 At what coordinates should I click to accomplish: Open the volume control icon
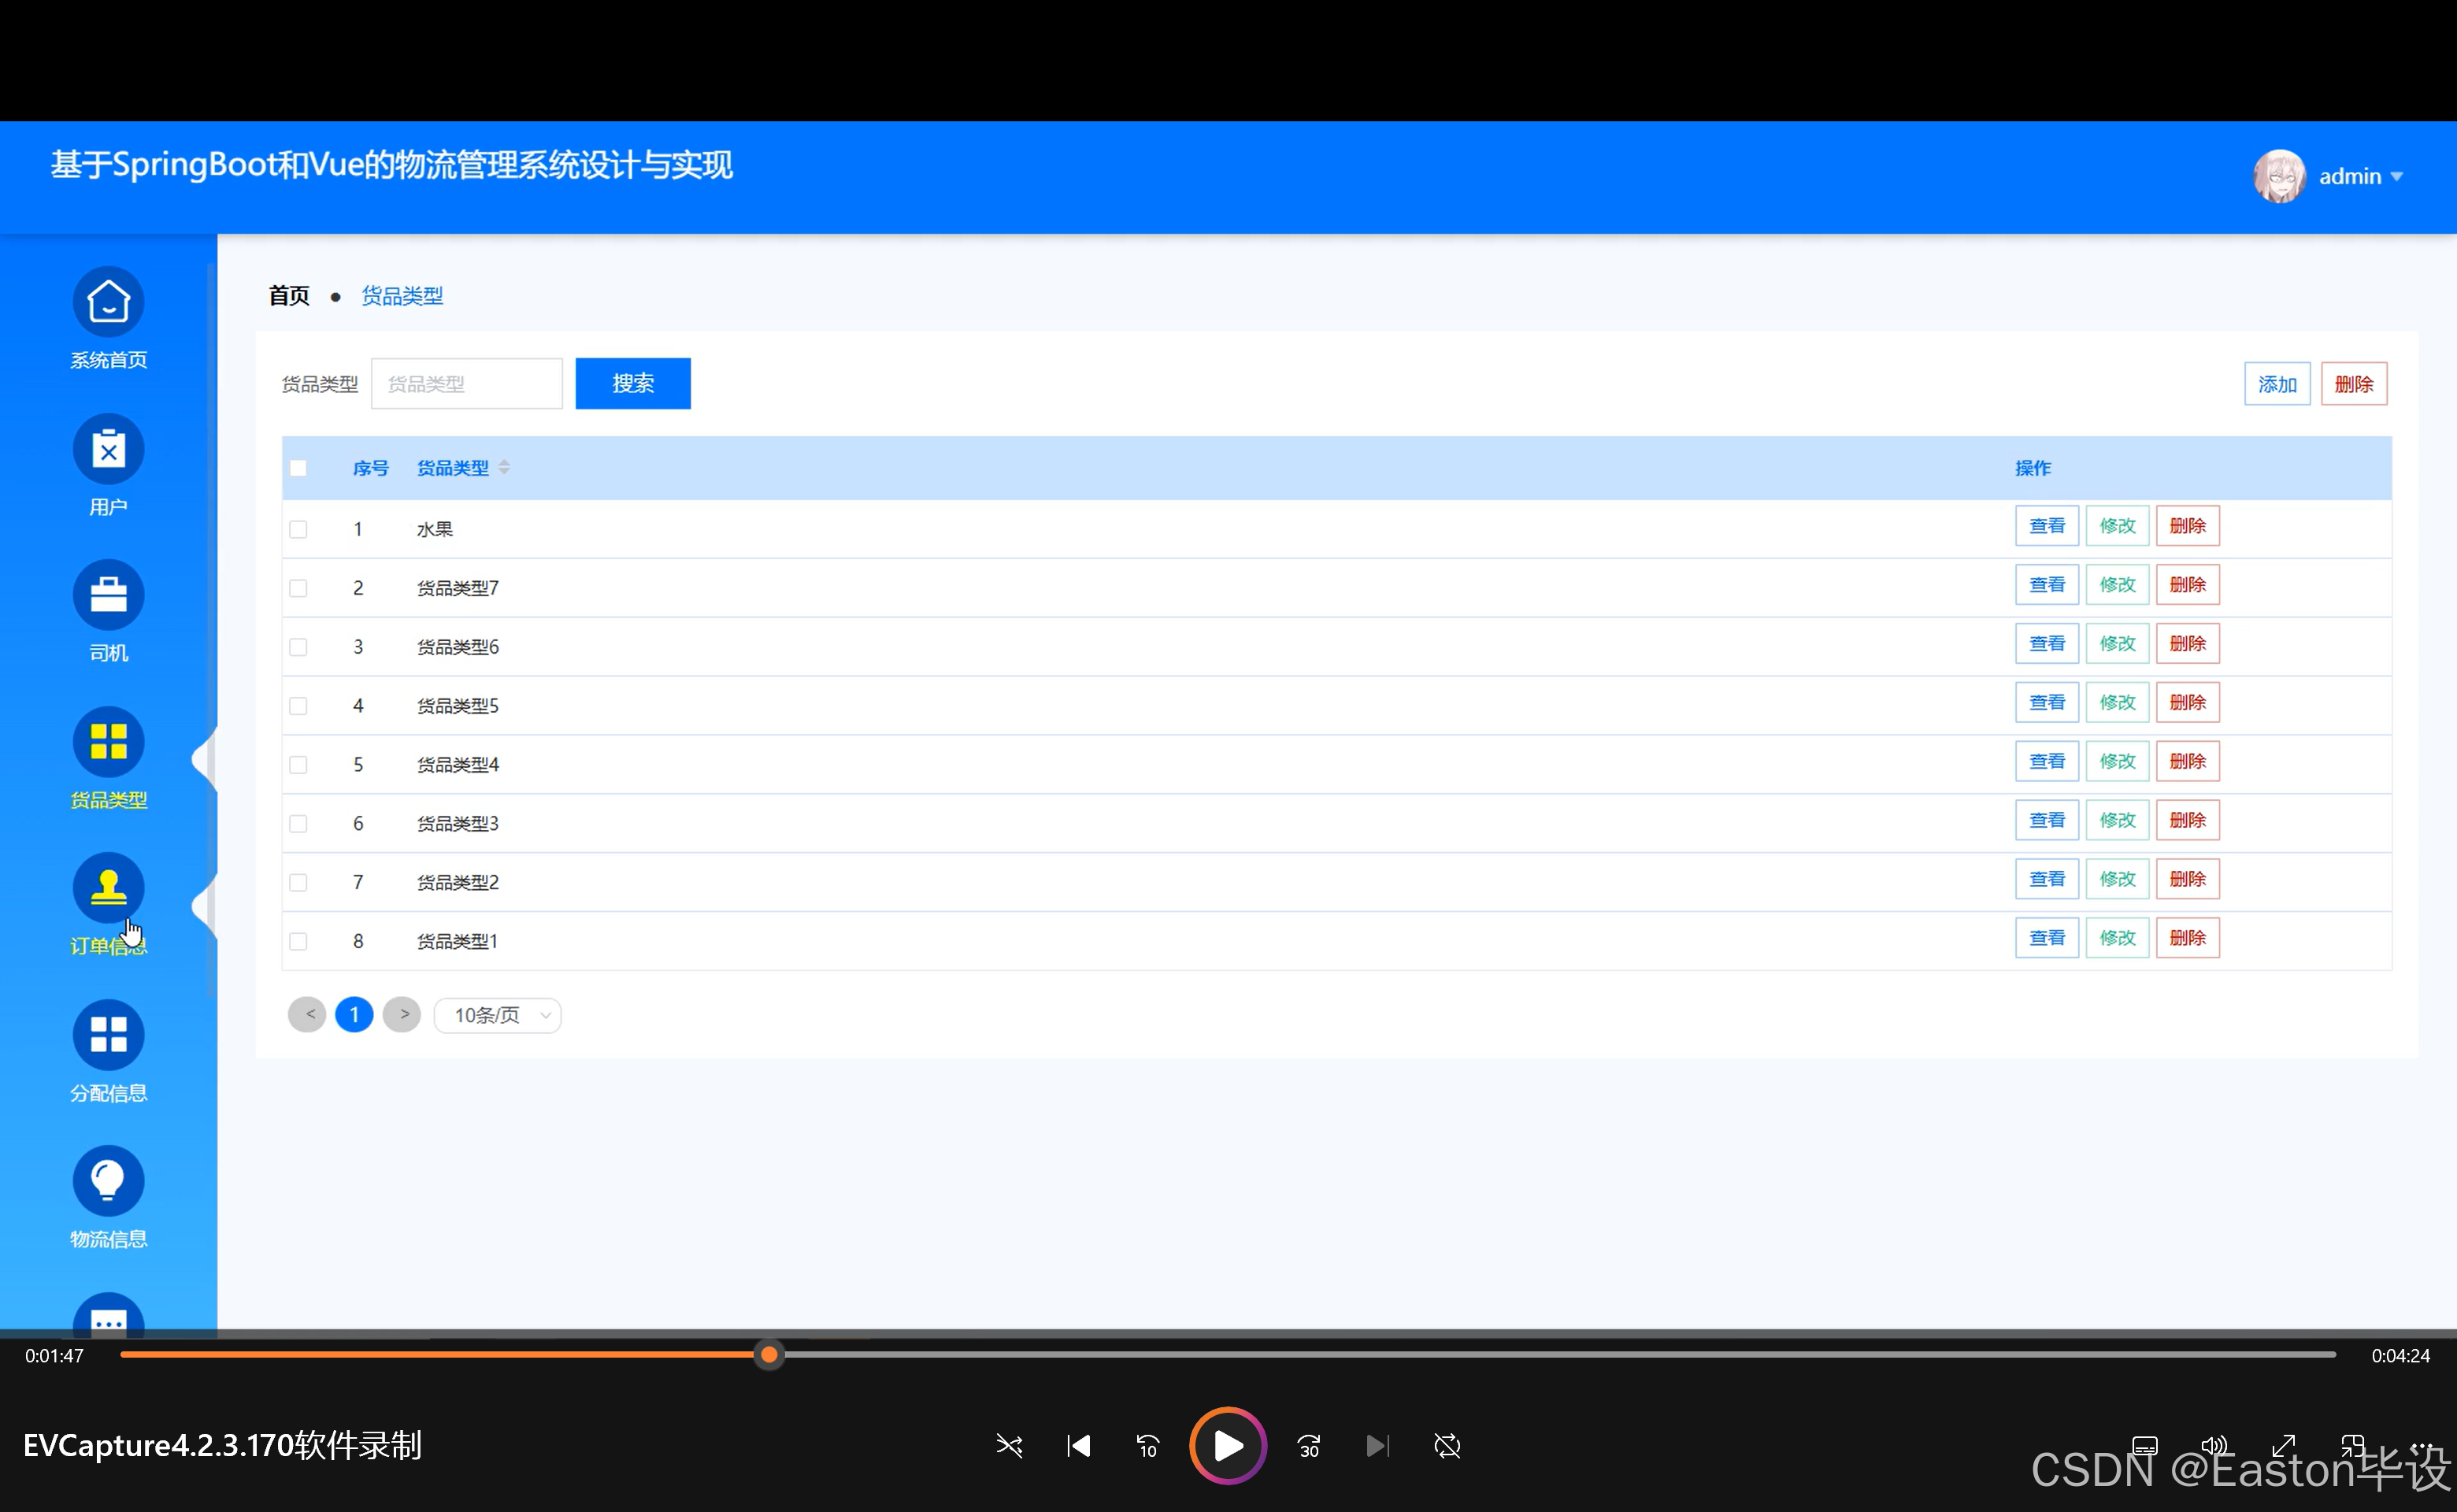point(2214,1446)
